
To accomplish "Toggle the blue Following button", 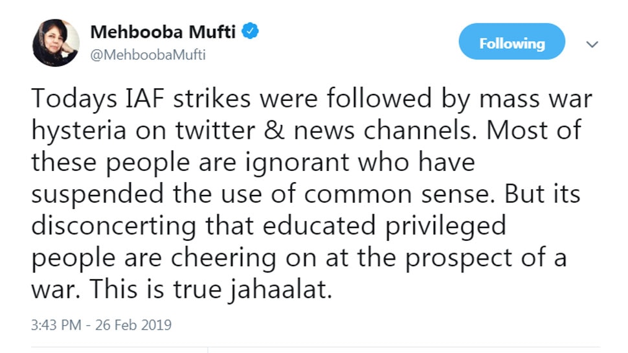I will point(511,44).
